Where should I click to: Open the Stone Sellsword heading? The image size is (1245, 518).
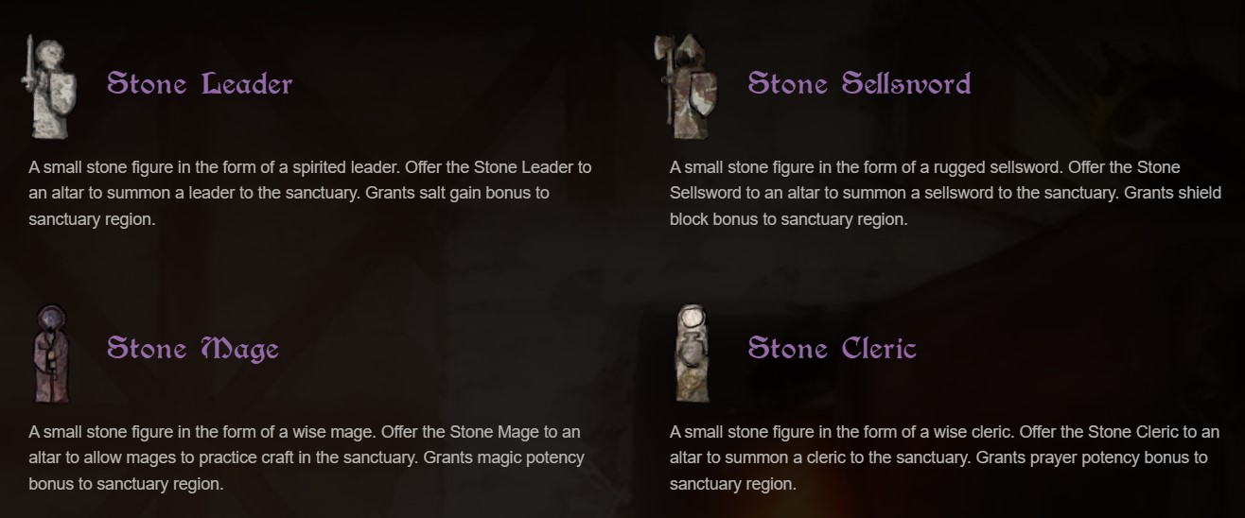click(859, 83)
